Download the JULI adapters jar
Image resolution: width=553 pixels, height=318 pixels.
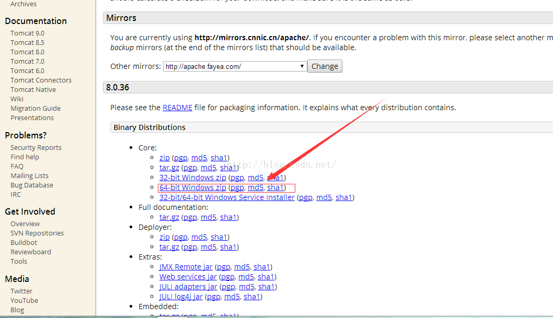(188, 287)
